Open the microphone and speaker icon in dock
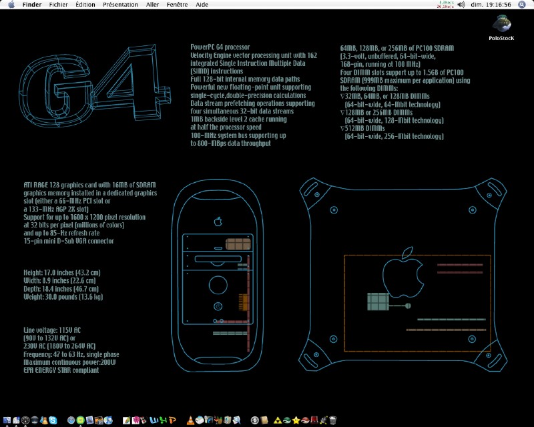The image size is (534, 427). 209,420
